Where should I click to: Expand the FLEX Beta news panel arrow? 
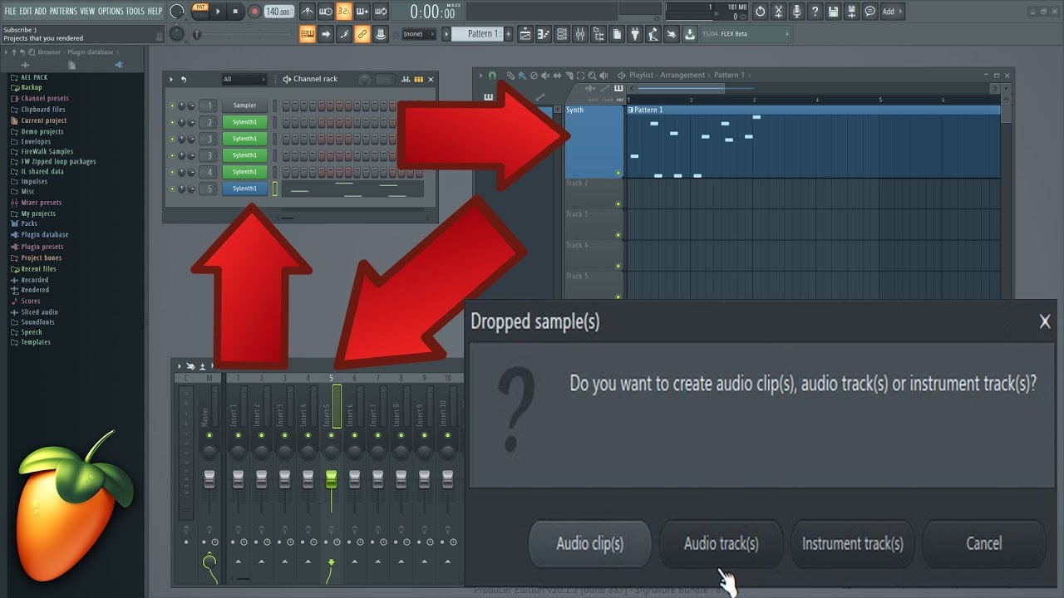point(786,34)
